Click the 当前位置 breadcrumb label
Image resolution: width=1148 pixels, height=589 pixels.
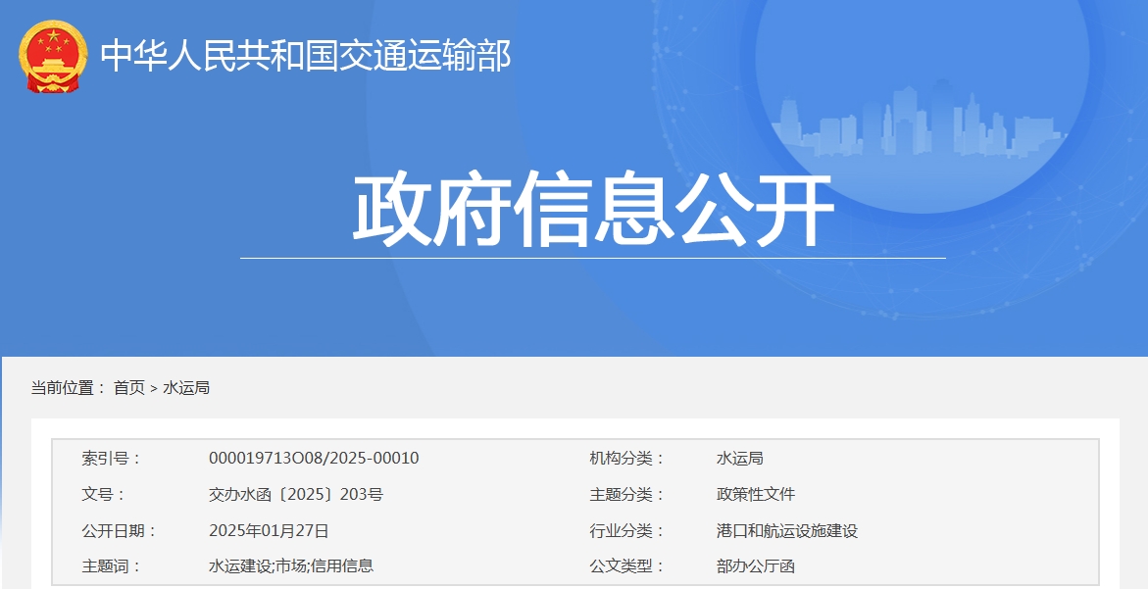pyautogui.click(x=68, y=388)
